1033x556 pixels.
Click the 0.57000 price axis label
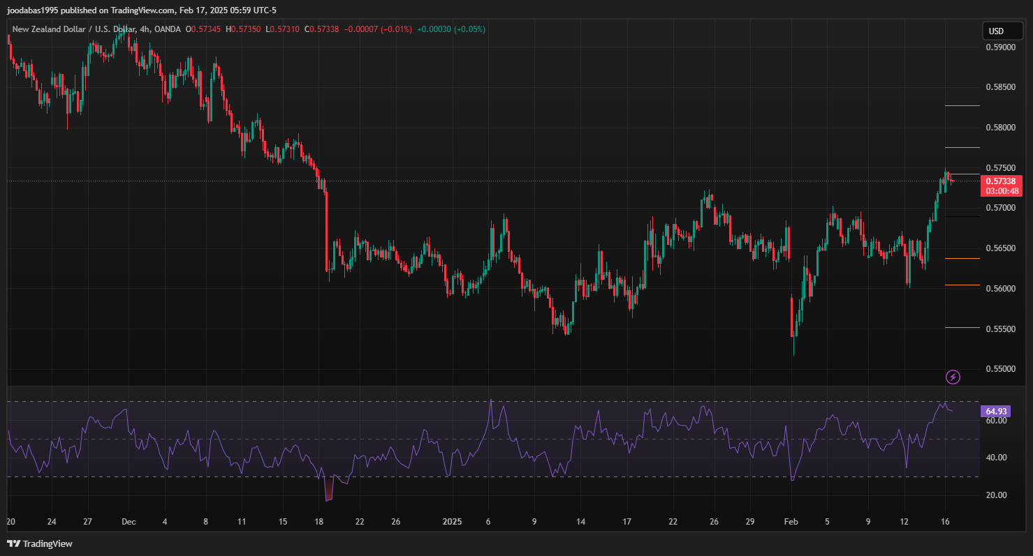(x=999, y=208)
